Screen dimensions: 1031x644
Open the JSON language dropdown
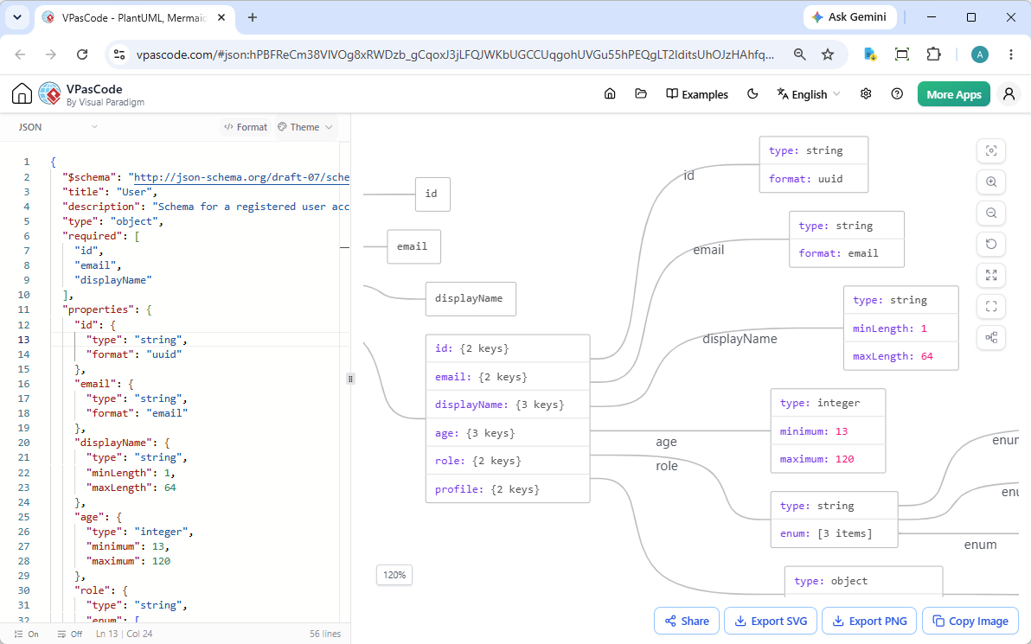(x=58, y=127)
